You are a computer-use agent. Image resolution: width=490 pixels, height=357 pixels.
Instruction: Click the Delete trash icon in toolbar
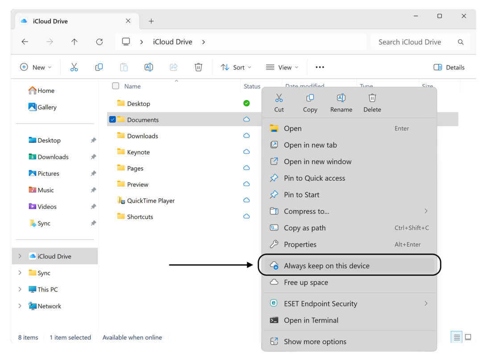198,67
